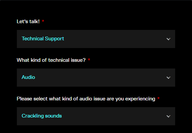Viewport: 192px width, 133px height.
Task: Choose another option instead of Crackling sounds
Action: 96,116
